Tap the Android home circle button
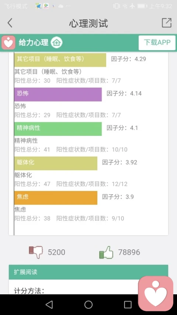Image resolution: width=177 pixels, height=315 pixels. click(x=88, y=305)
